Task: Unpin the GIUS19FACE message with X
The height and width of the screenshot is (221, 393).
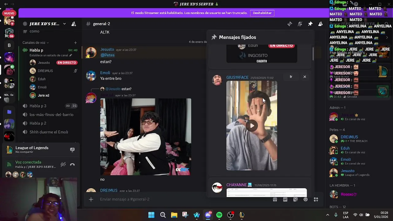Action: click(x=305, y=77)
